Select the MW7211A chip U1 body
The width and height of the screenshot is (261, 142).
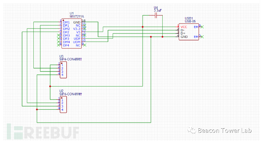(72, 33)
